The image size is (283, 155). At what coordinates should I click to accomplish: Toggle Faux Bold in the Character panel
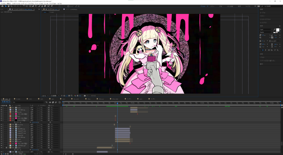pos(263,50)
